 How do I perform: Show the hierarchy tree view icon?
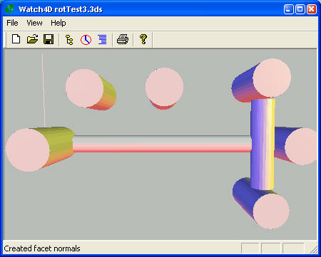(x=69, y=39)
